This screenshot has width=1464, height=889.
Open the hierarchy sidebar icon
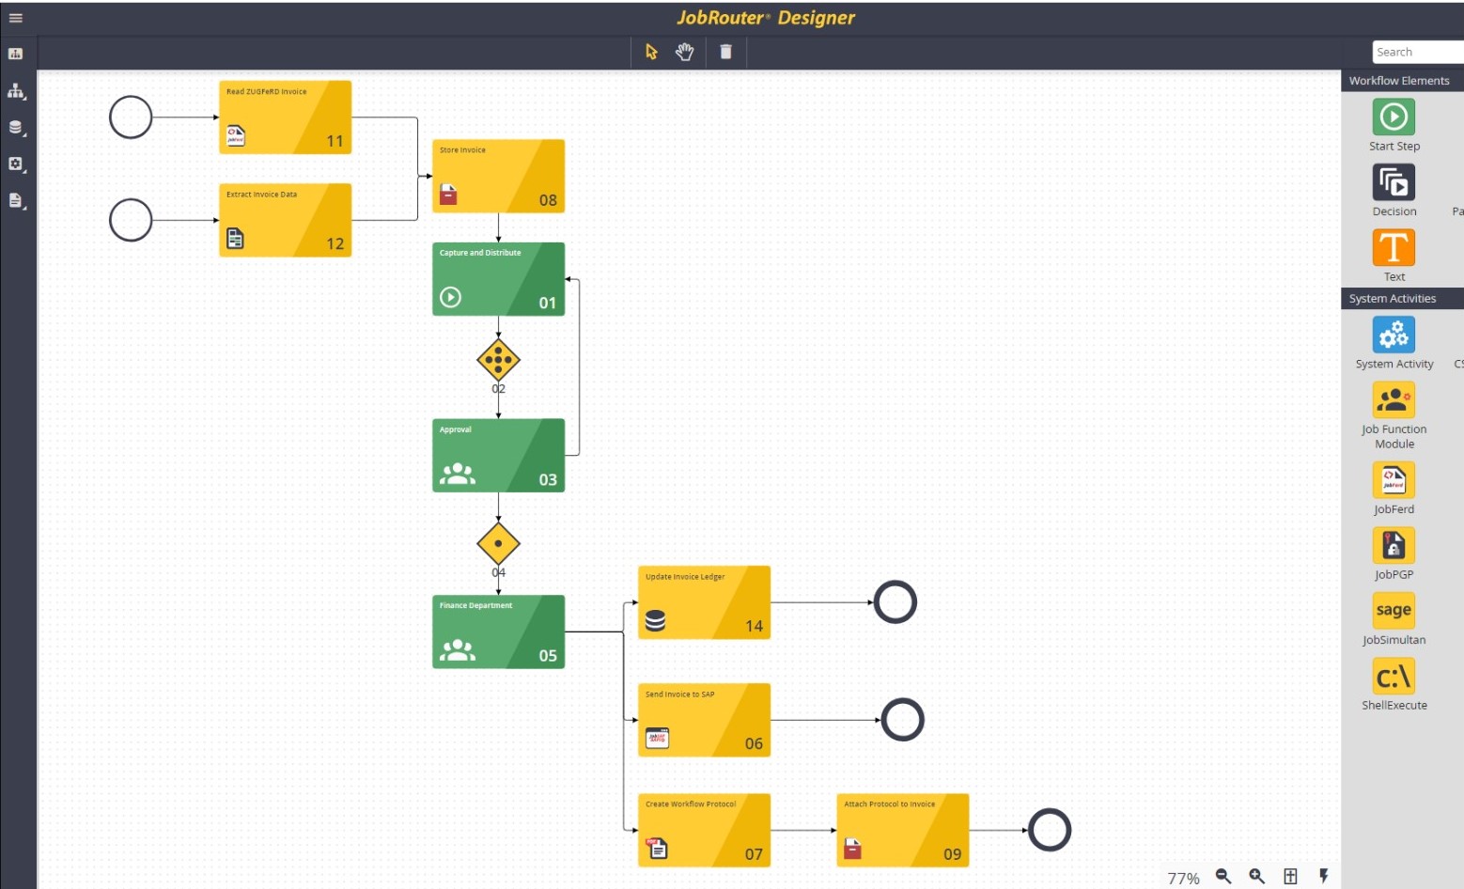tap(16, 91)
